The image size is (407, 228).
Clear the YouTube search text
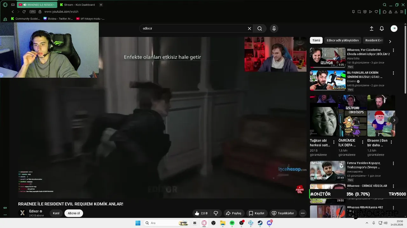[250, 28]
